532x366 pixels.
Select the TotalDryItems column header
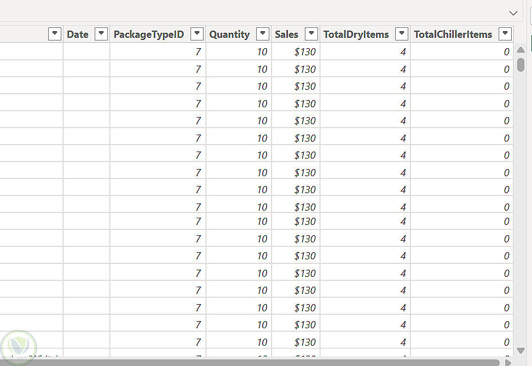click(356, 34)
